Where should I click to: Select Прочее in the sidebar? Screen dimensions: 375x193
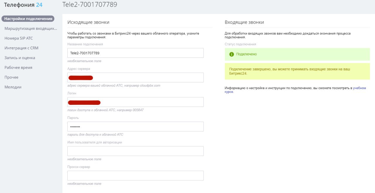pyautogui.click(x=11, y=77)
